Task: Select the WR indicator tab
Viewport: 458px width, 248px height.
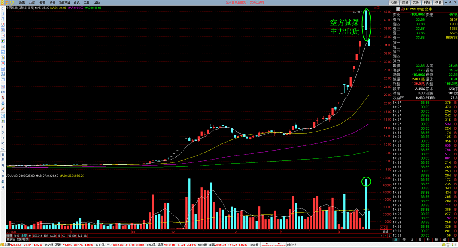Action: point(85,235)
